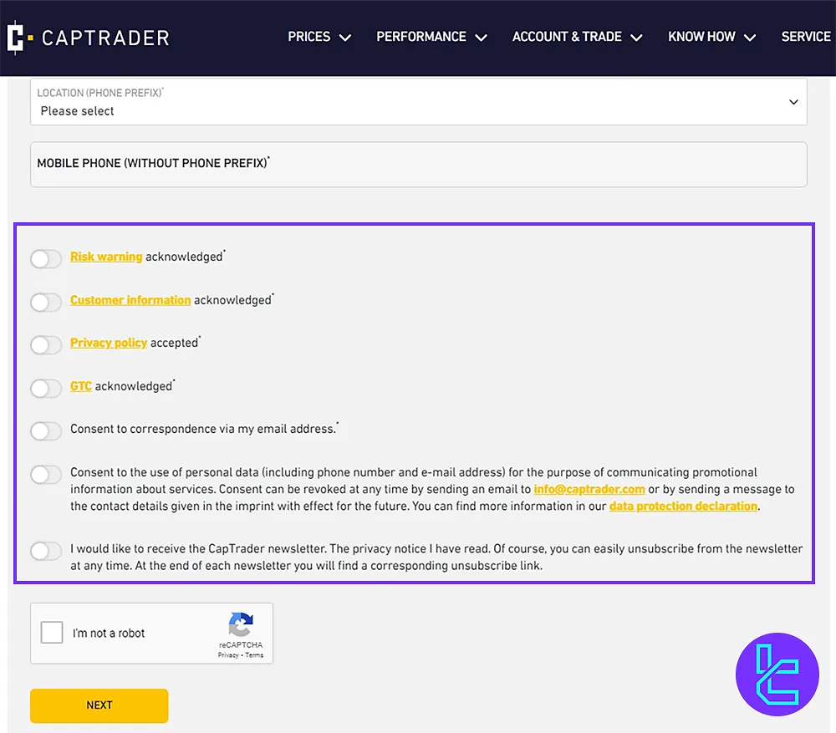836x733 pixels.
Task: Open the Customer information link
Action: click(130, 300)
